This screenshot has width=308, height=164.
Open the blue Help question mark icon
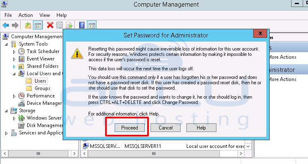click(x=82, y=25)
